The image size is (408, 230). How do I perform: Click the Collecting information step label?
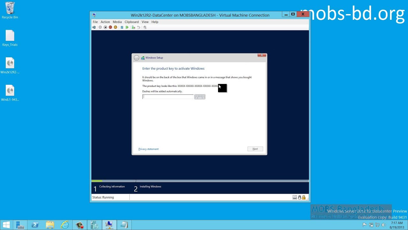point(112,187)
